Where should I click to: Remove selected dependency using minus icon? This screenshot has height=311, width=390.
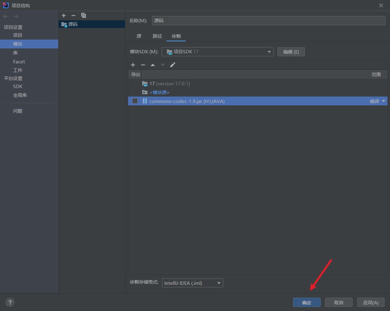(x=143, y=65)
